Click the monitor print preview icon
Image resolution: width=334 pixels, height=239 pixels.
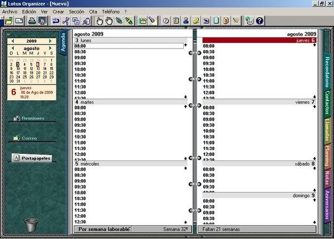[42, 21]
